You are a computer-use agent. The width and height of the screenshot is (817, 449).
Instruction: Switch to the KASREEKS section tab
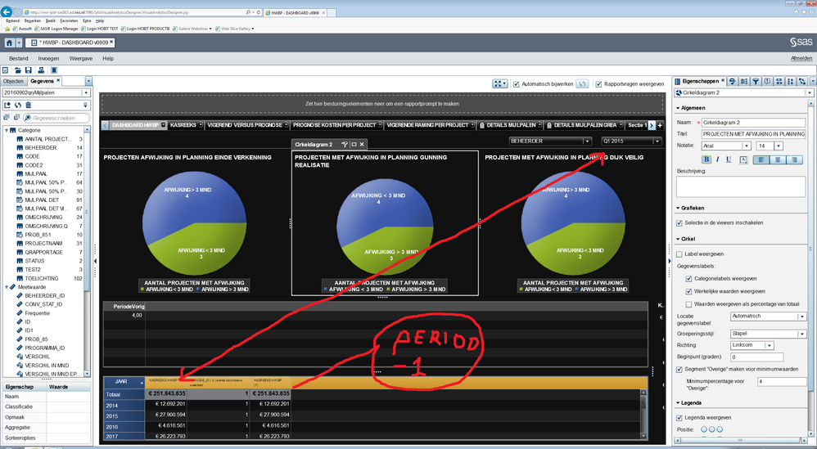coord(186,125)
